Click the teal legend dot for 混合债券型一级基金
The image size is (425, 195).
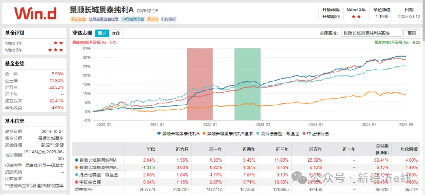(257, 134)
